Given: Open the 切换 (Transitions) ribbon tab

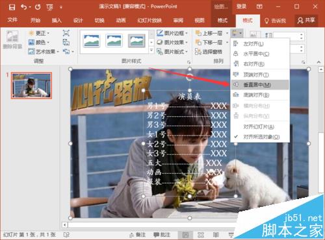Looking at the screenshot, I should [x=99, y=21].
